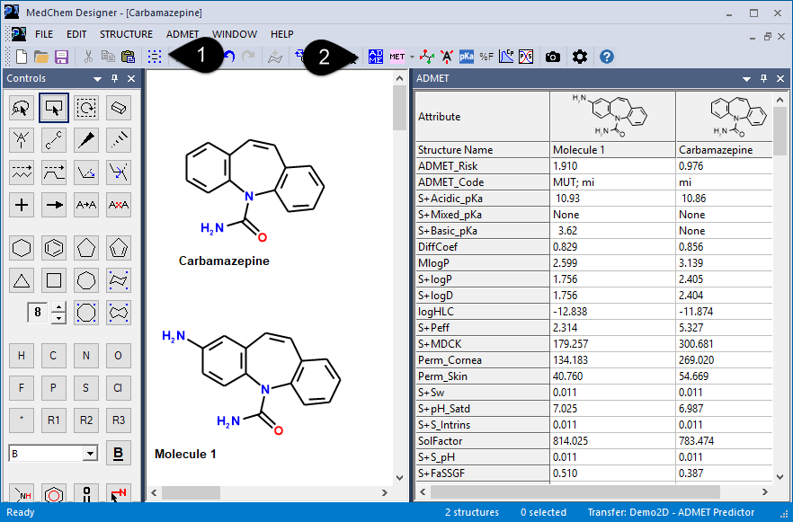Open the FILE menu
The width and height of the screenshot is (793, 522).
(x=44, y=34)
